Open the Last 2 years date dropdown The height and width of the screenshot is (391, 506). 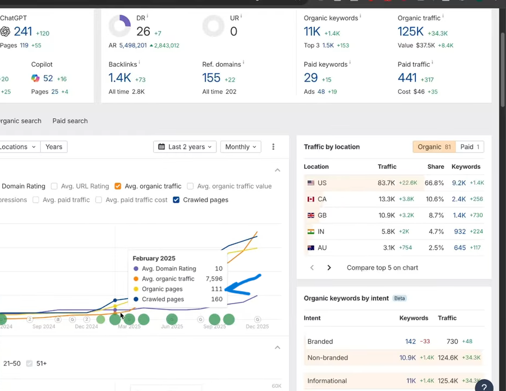(x=185, y=147)
